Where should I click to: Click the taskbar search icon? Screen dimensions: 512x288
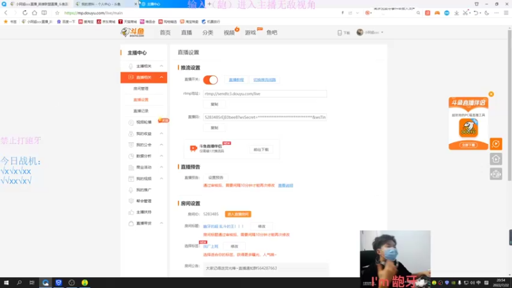(x=19, y=283)
